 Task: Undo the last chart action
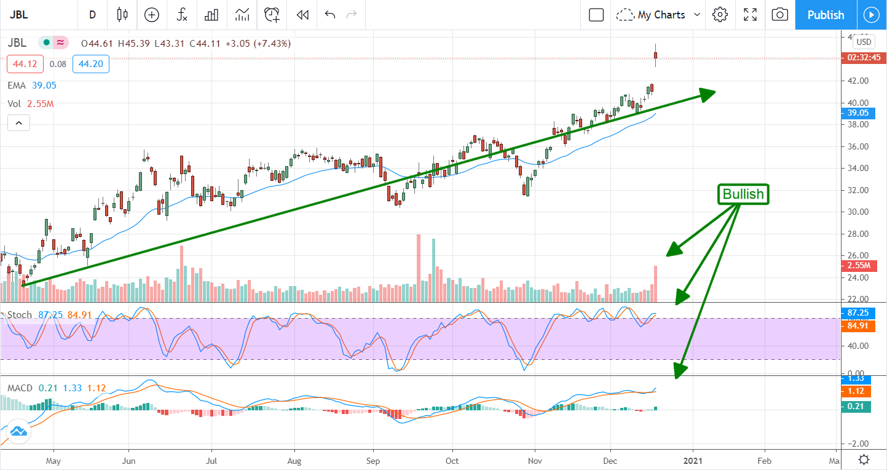coord(330,15)
